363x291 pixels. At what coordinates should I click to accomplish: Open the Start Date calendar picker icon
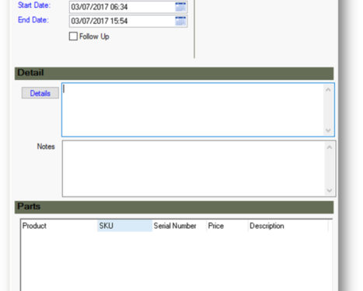click(x=180, y=7)
